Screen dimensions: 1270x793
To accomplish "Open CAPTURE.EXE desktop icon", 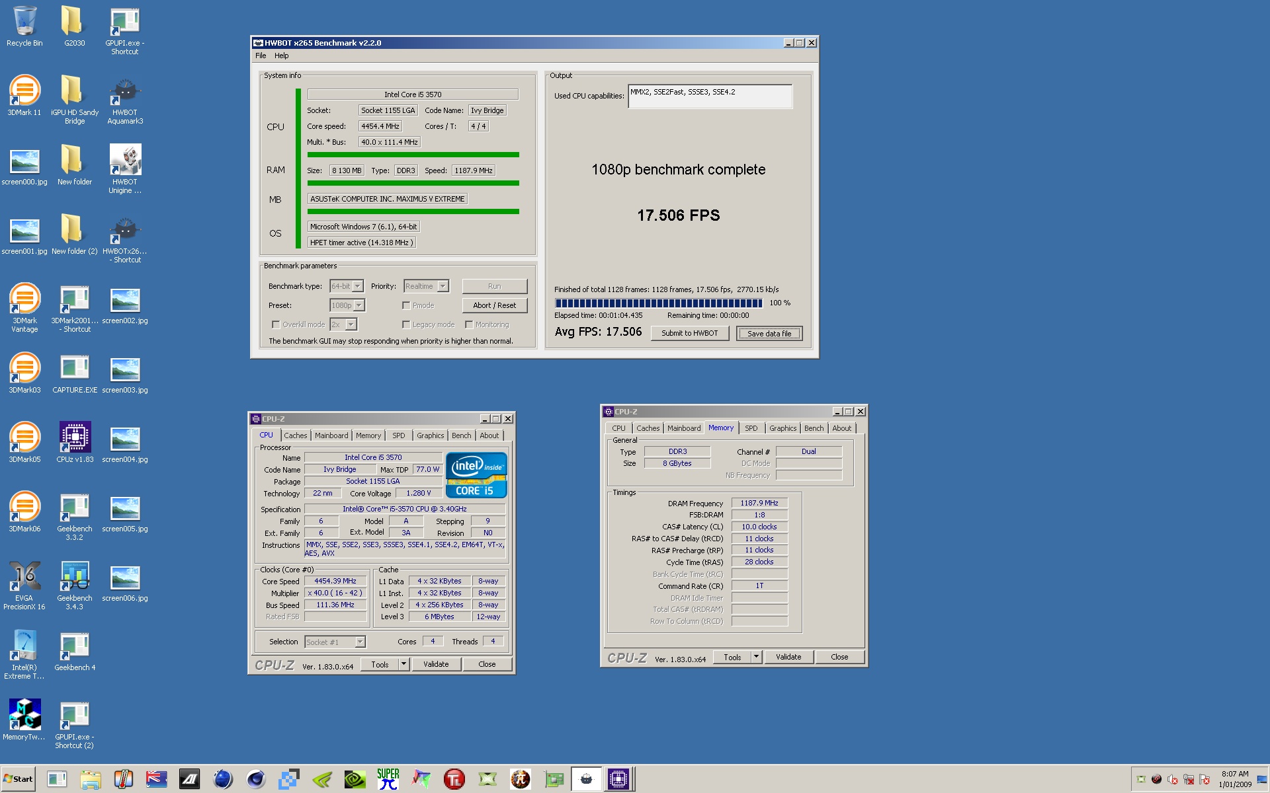I will (x=74, y=373).
